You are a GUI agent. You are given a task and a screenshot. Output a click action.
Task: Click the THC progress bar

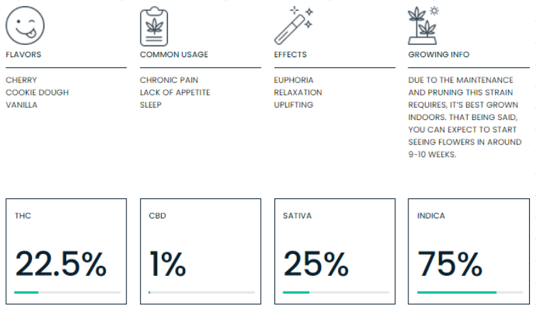click(67, 292)
